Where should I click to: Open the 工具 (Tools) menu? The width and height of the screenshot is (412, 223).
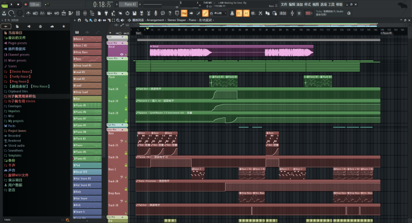click(x=331, y=5)
